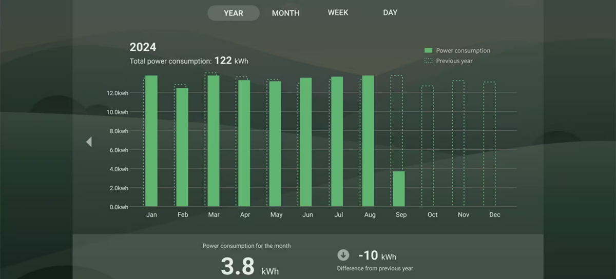The width and height of the screenshot is (616, 279).
Task: Go to previous year with left arrow
Action: (89, 142)
